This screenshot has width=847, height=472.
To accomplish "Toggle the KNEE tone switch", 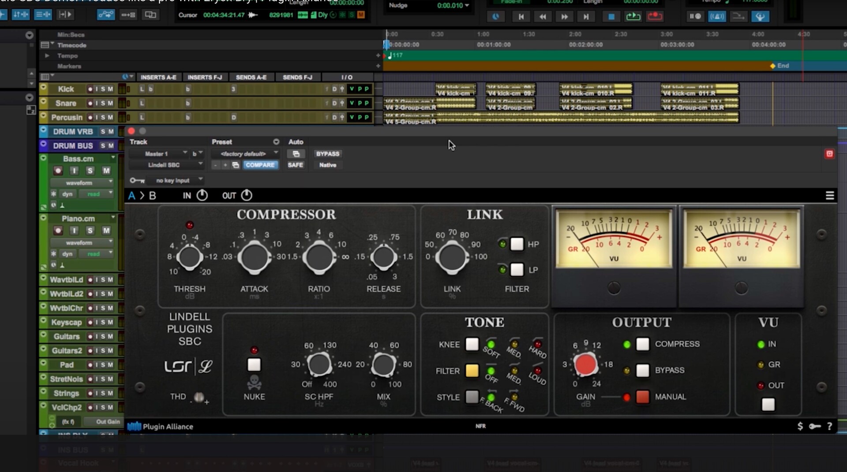I will point(472,344).
